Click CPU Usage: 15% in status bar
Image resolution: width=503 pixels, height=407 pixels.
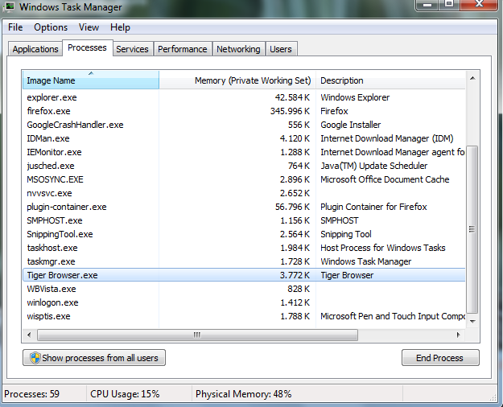tap(125, 394)
